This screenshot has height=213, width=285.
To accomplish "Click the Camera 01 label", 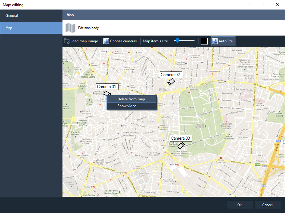I will 107,87.
